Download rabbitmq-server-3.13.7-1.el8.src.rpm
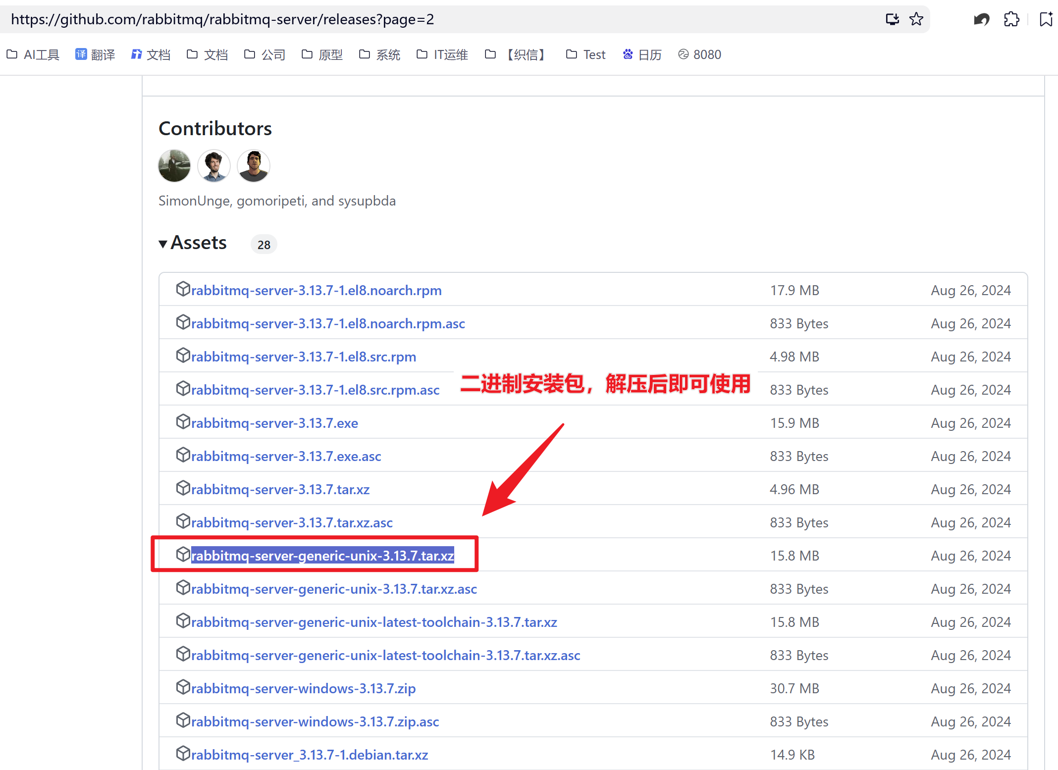 304,357
